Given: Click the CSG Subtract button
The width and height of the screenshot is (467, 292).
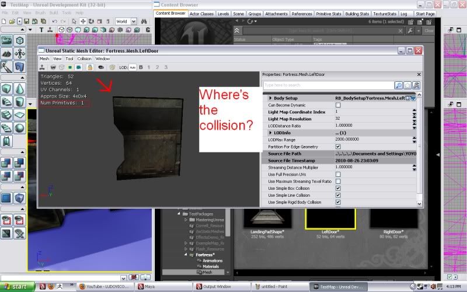Looking at the screenshot, I should coord(19,163).
